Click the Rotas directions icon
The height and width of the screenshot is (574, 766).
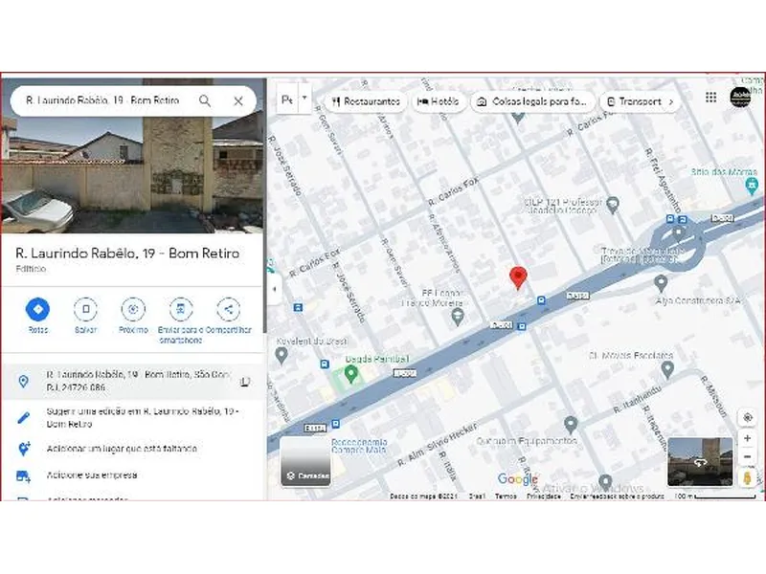pos(37,310)
